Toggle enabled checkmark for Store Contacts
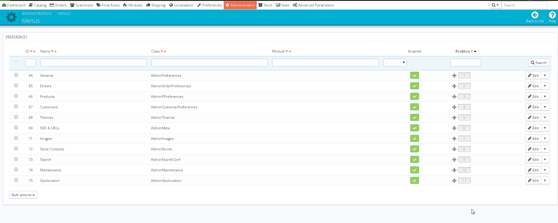Image resolution: width=558 pixels, height=223 pixels. click(x=414, y=149)
